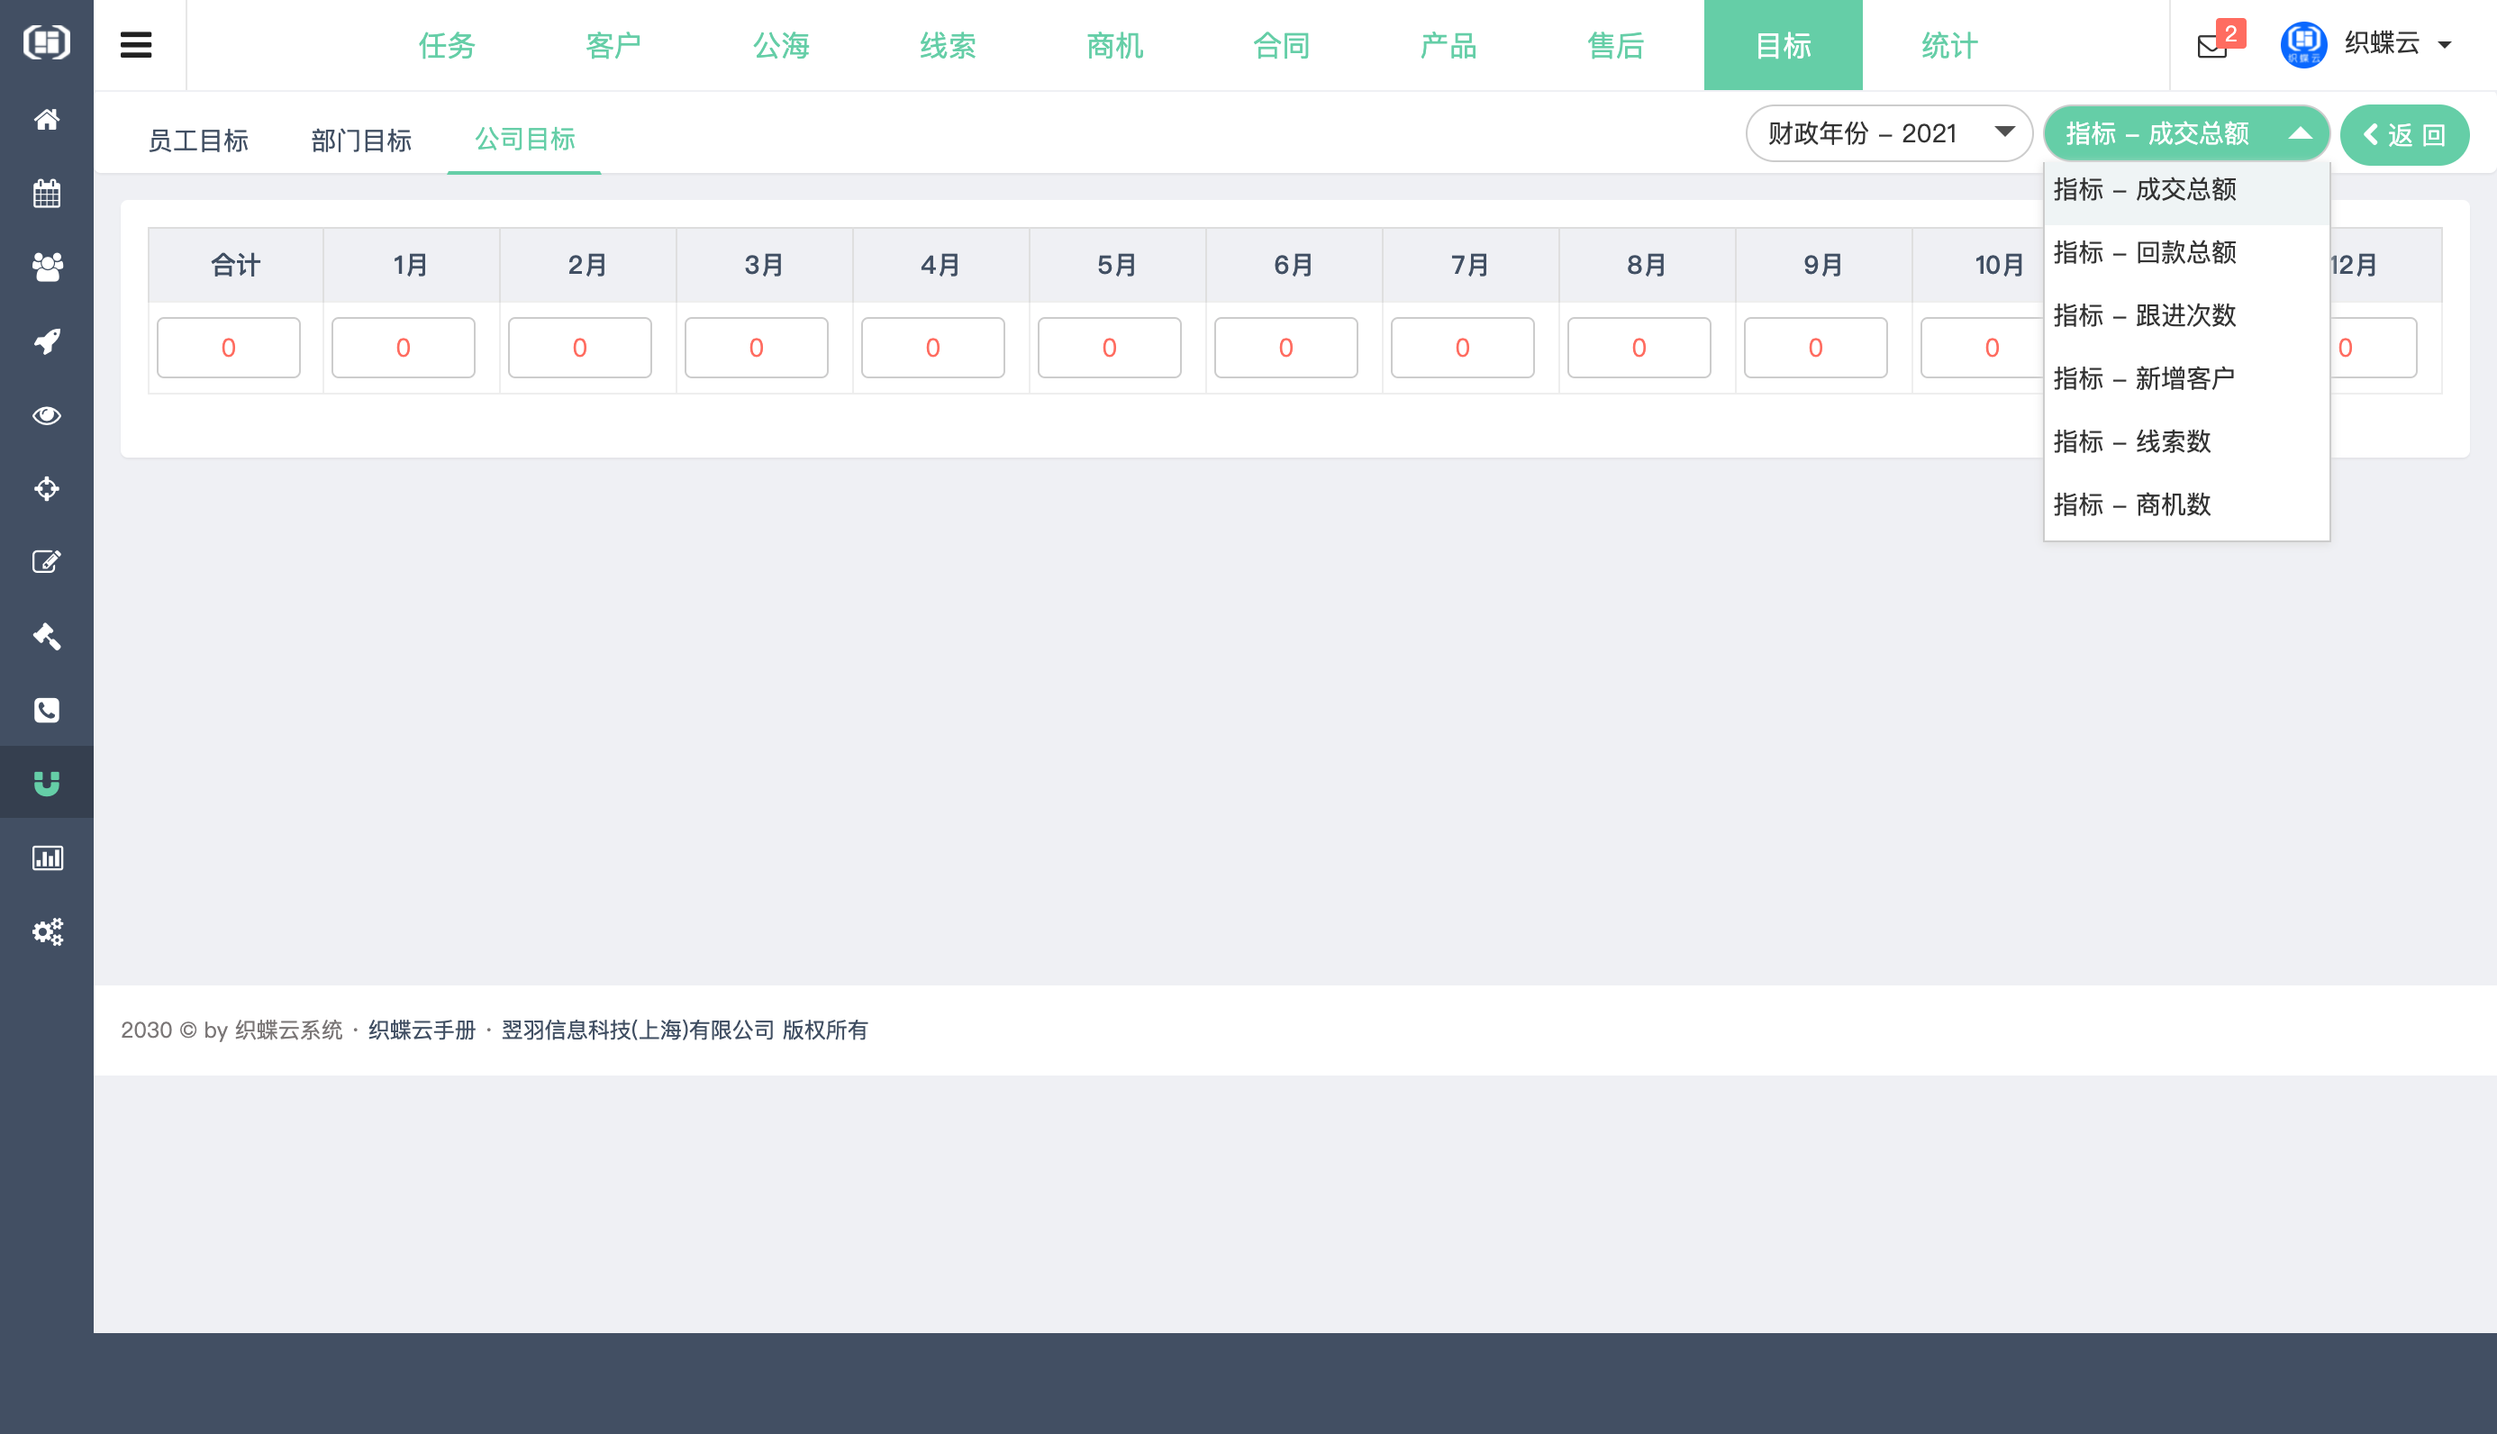Open the 商机 menu in top navigation
Viewport: 2497px width, 1434px height.
point(1113,44)
